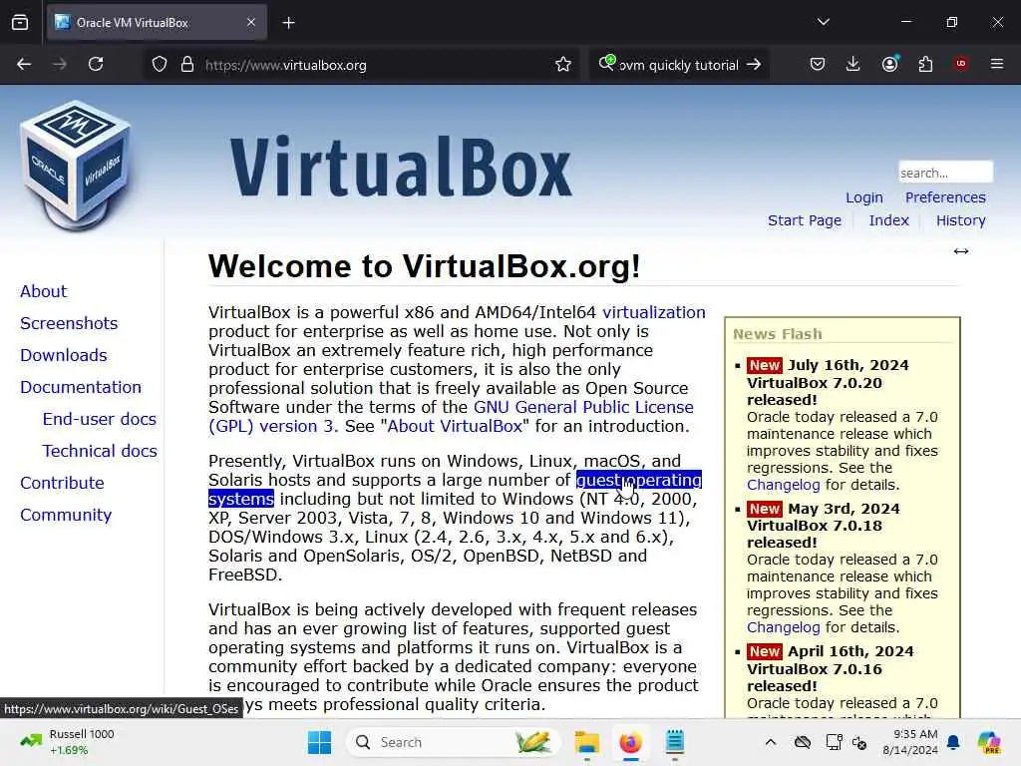Screen dimensions: 1021x766
Task: Open the Copilot preview icon
Action: pos(989,742)
